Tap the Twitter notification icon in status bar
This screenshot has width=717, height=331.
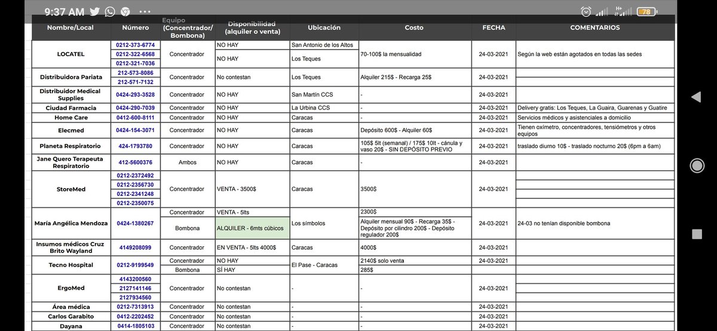tap(95, 11)
